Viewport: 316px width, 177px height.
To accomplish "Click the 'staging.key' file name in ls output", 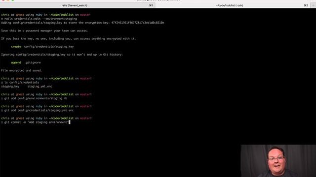I will [10, 87].
